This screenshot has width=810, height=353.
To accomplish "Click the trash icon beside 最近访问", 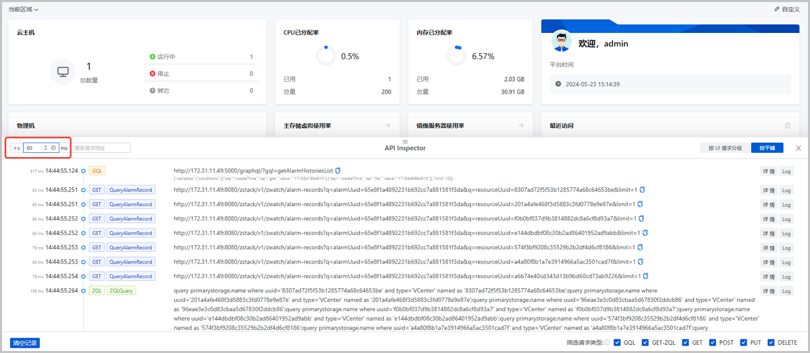I will click(x=787, y=126).
